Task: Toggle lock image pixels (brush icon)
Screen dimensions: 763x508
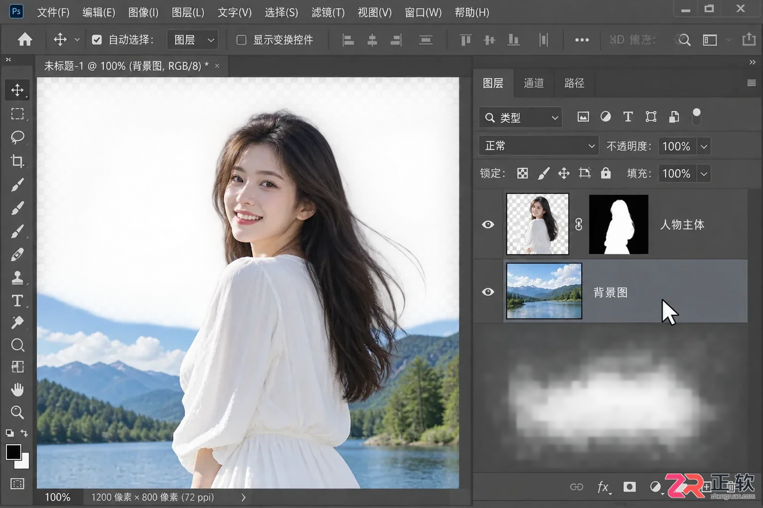Action: point(544,173)
